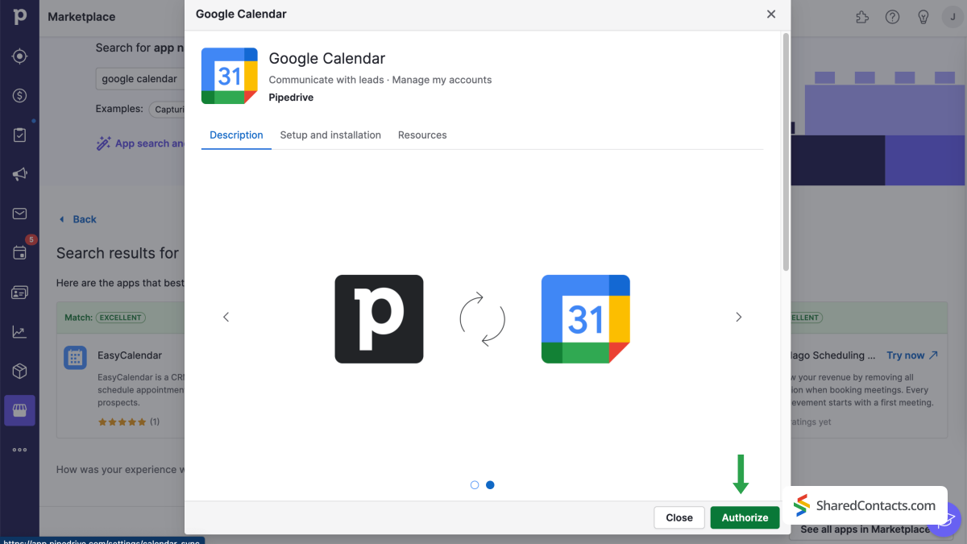Click EasyCalendar app icon
Image resolution: width=967 pixels, height=544 pixels.
pyautogui.click(x=75, y=358)
